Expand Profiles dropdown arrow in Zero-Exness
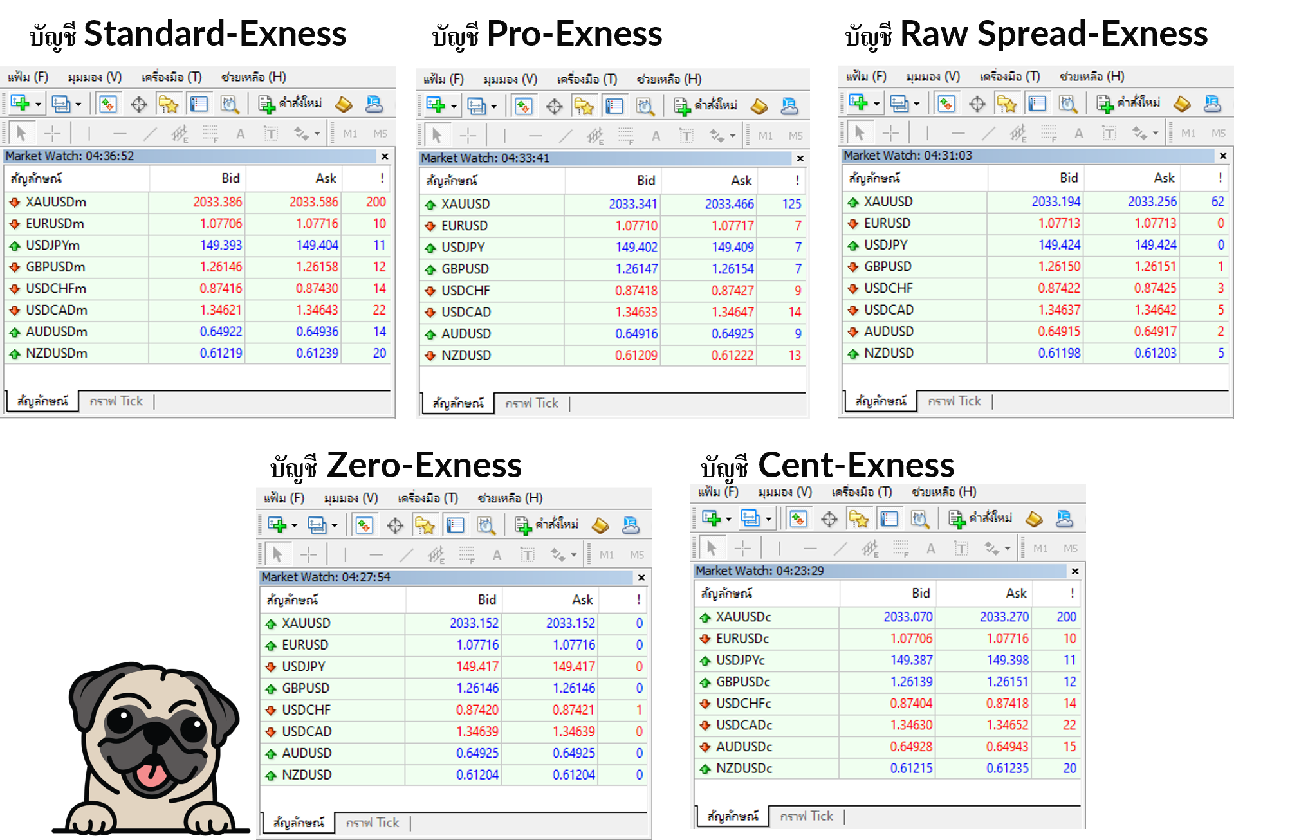The height and width of the screenshot is (840, 1290). (334, 525)
